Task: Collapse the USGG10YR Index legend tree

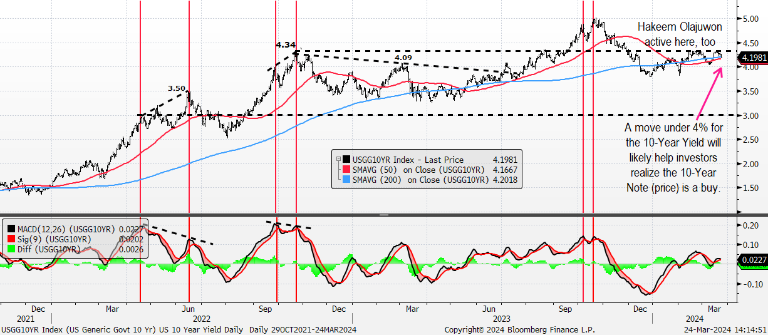Action: point(338,160)
